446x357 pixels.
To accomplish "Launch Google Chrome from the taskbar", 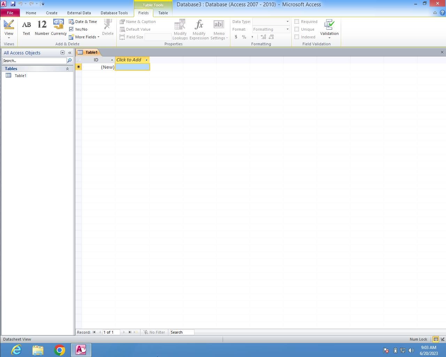I will [x=60, y=350].
